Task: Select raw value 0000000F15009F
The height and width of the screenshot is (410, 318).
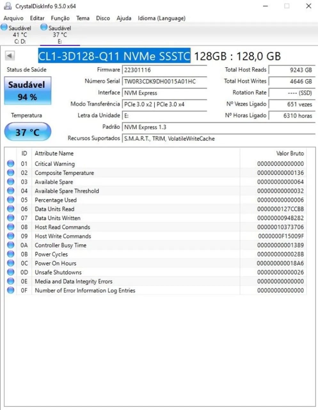Action: [x=281, y=236]
